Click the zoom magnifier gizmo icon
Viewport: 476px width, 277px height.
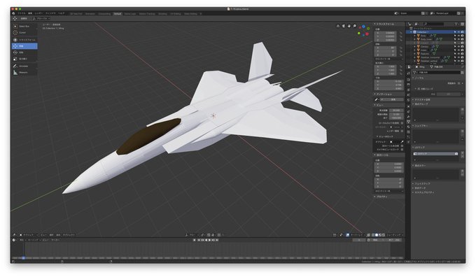[354, 26]
